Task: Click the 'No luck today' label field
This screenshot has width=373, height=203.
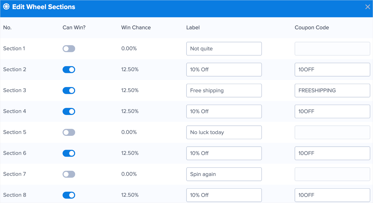Action: (x=224, y=132)
